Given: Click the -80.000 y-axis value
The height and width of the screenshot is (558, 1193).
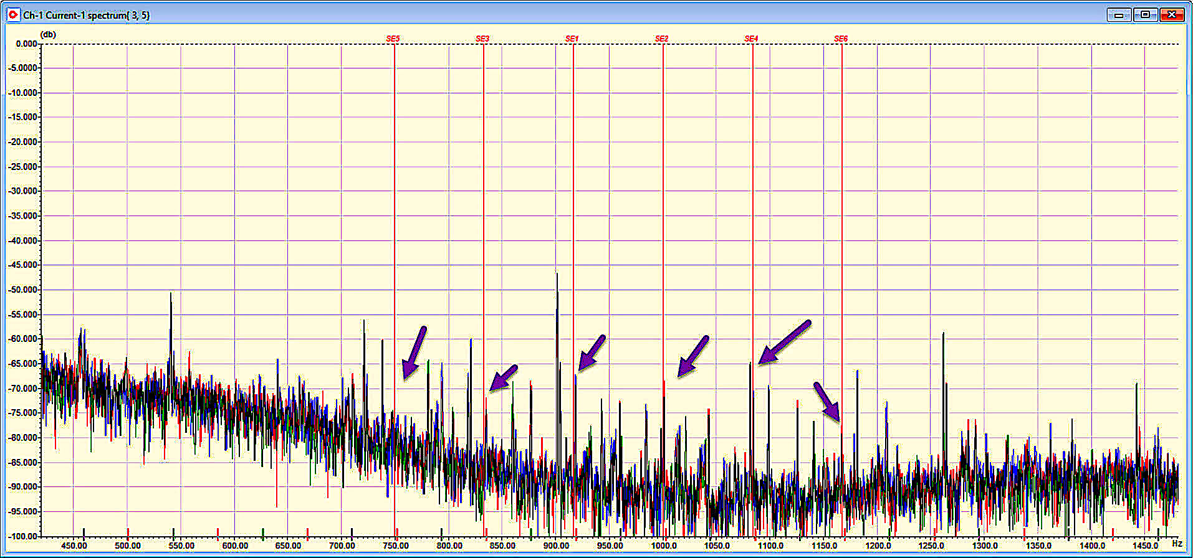Looking at the screenshot, I should 23,438.
